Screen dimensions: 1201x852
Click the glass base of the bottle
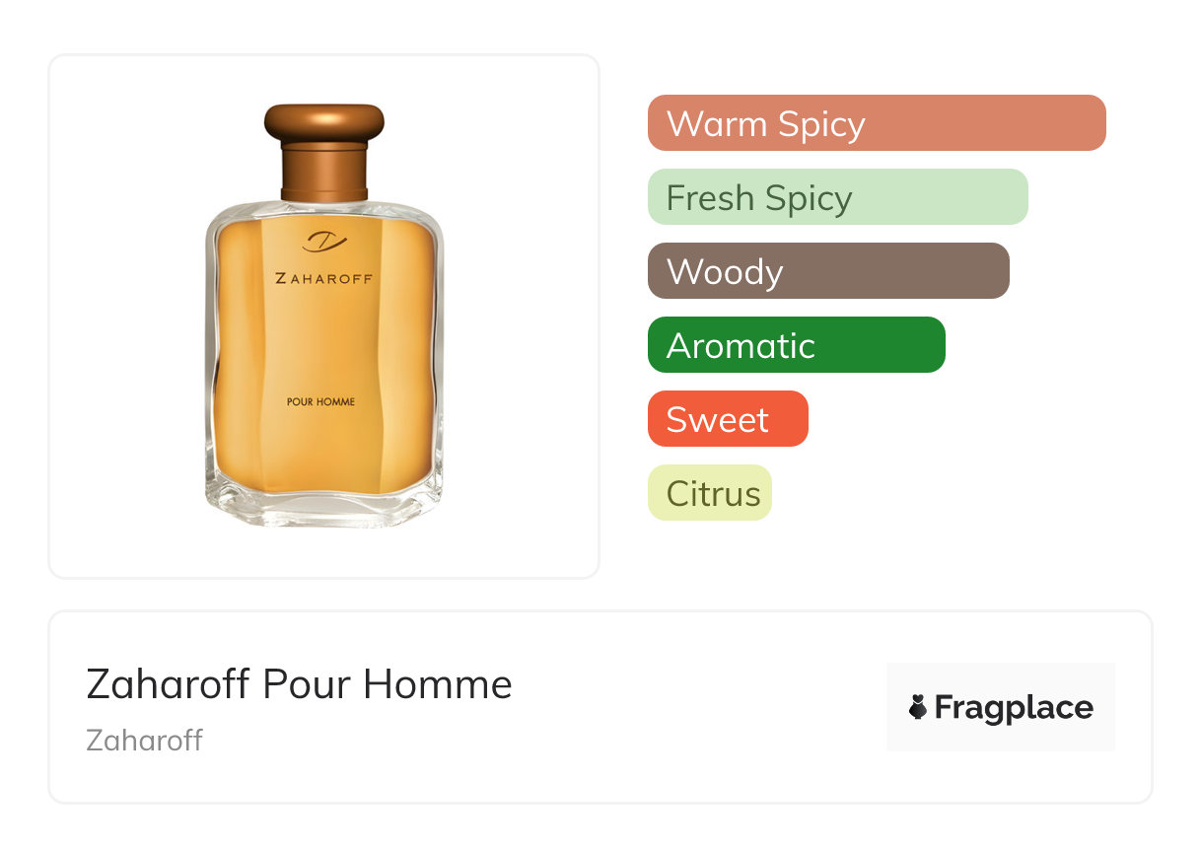324,503
